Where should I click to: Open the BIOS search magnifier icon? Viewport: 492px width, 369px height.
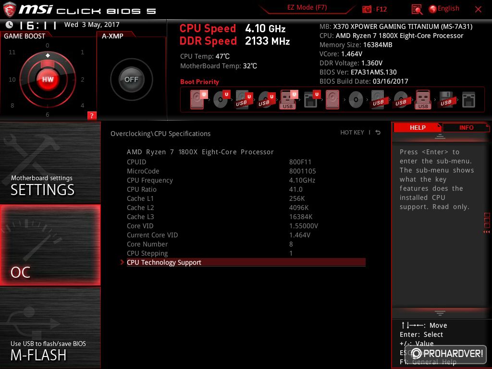(x=417, y=10)
